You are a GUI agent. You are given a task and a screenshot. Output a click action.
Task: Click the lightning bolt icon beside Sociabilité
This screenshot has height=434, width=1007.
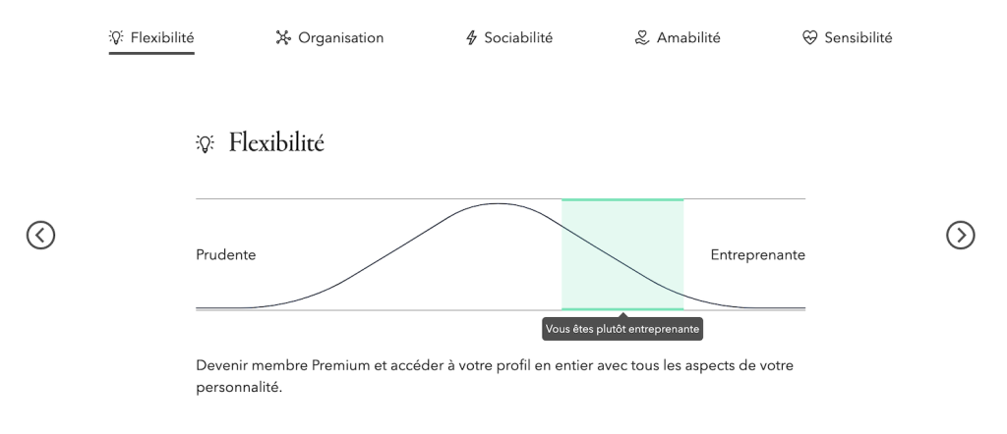pos(472,38)
